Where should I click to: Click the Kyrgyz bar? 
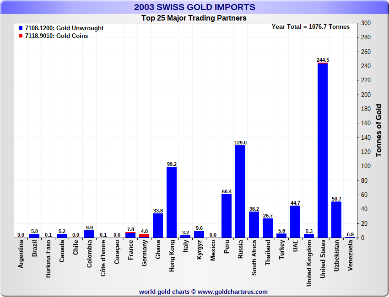[199, 234]
